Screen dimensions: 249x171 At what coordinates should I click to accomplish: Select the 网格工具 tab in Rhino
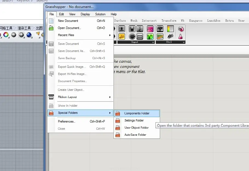tap(6, 28)
